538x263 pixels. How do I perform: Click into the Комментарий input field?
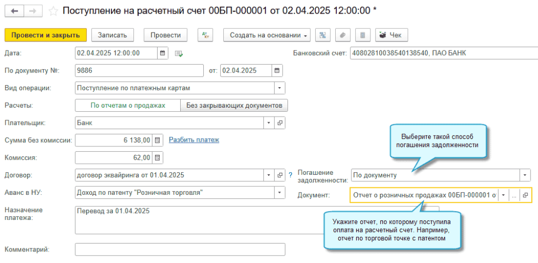coord(180,249)
